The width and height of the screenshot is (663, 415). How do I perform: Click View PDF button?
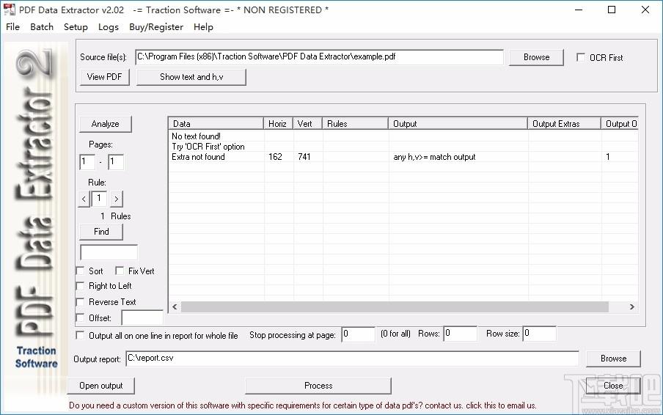tap(106, 77)
